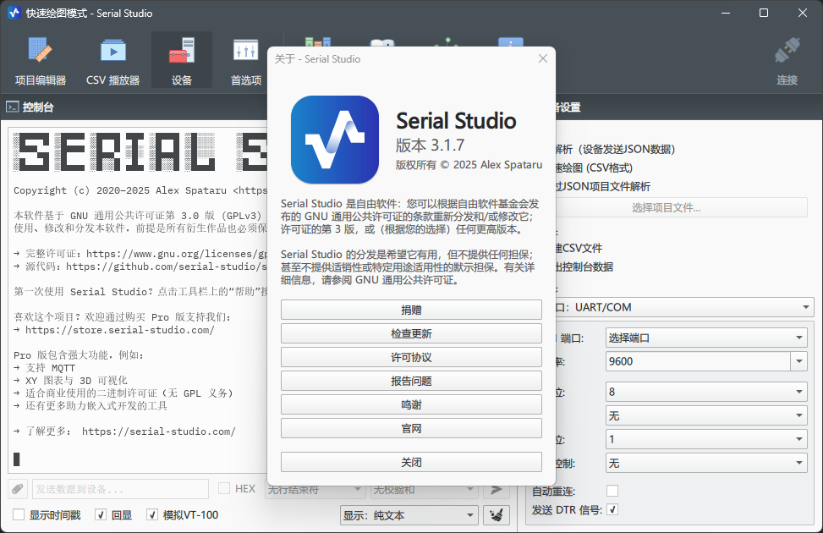823x533 pixels.
Task: Click the console cursor block at bottom
Action: pos(17,459)
